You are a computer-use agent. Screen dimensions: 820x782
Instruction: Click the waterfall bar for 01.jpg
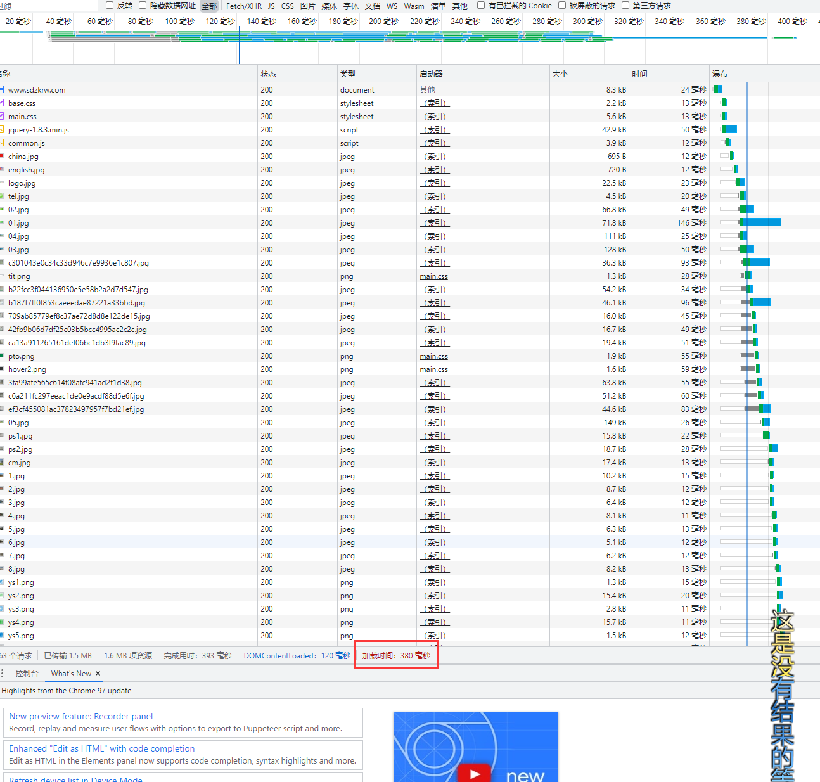(x=760, y=222)
